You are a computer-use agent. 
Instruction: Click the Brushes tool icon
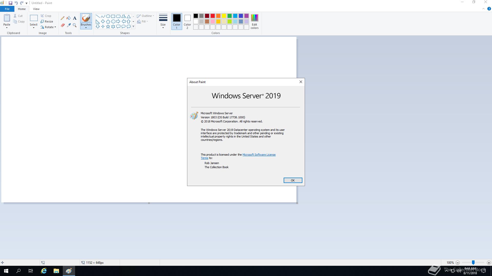coord(86,18)
